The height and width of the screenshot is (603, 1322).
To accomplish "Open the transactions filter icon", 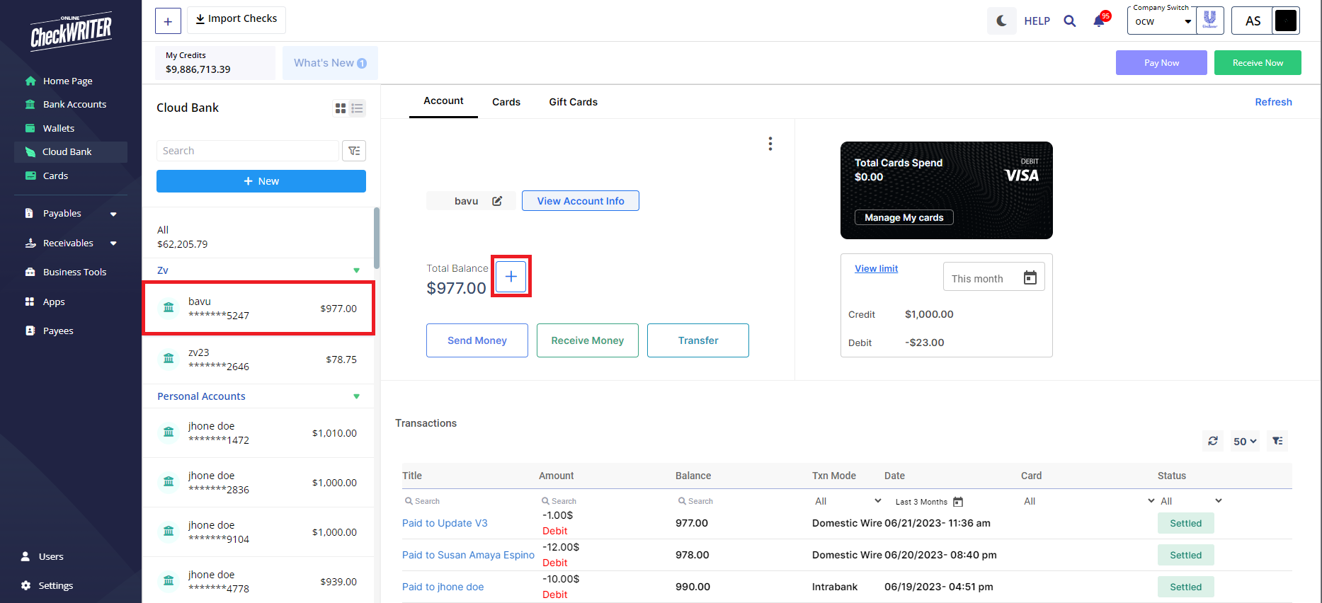I will pos(1277,441).
